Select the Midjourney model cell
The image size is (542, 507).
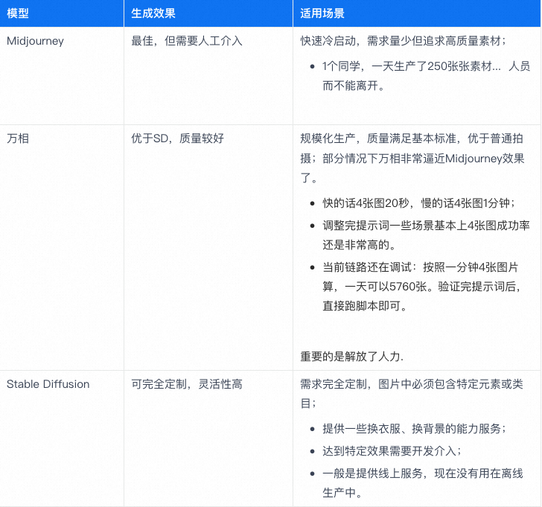point(62,76)
